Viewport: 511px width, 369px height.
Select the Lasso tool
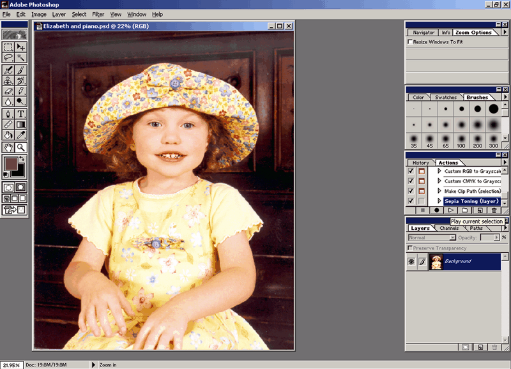8,57
